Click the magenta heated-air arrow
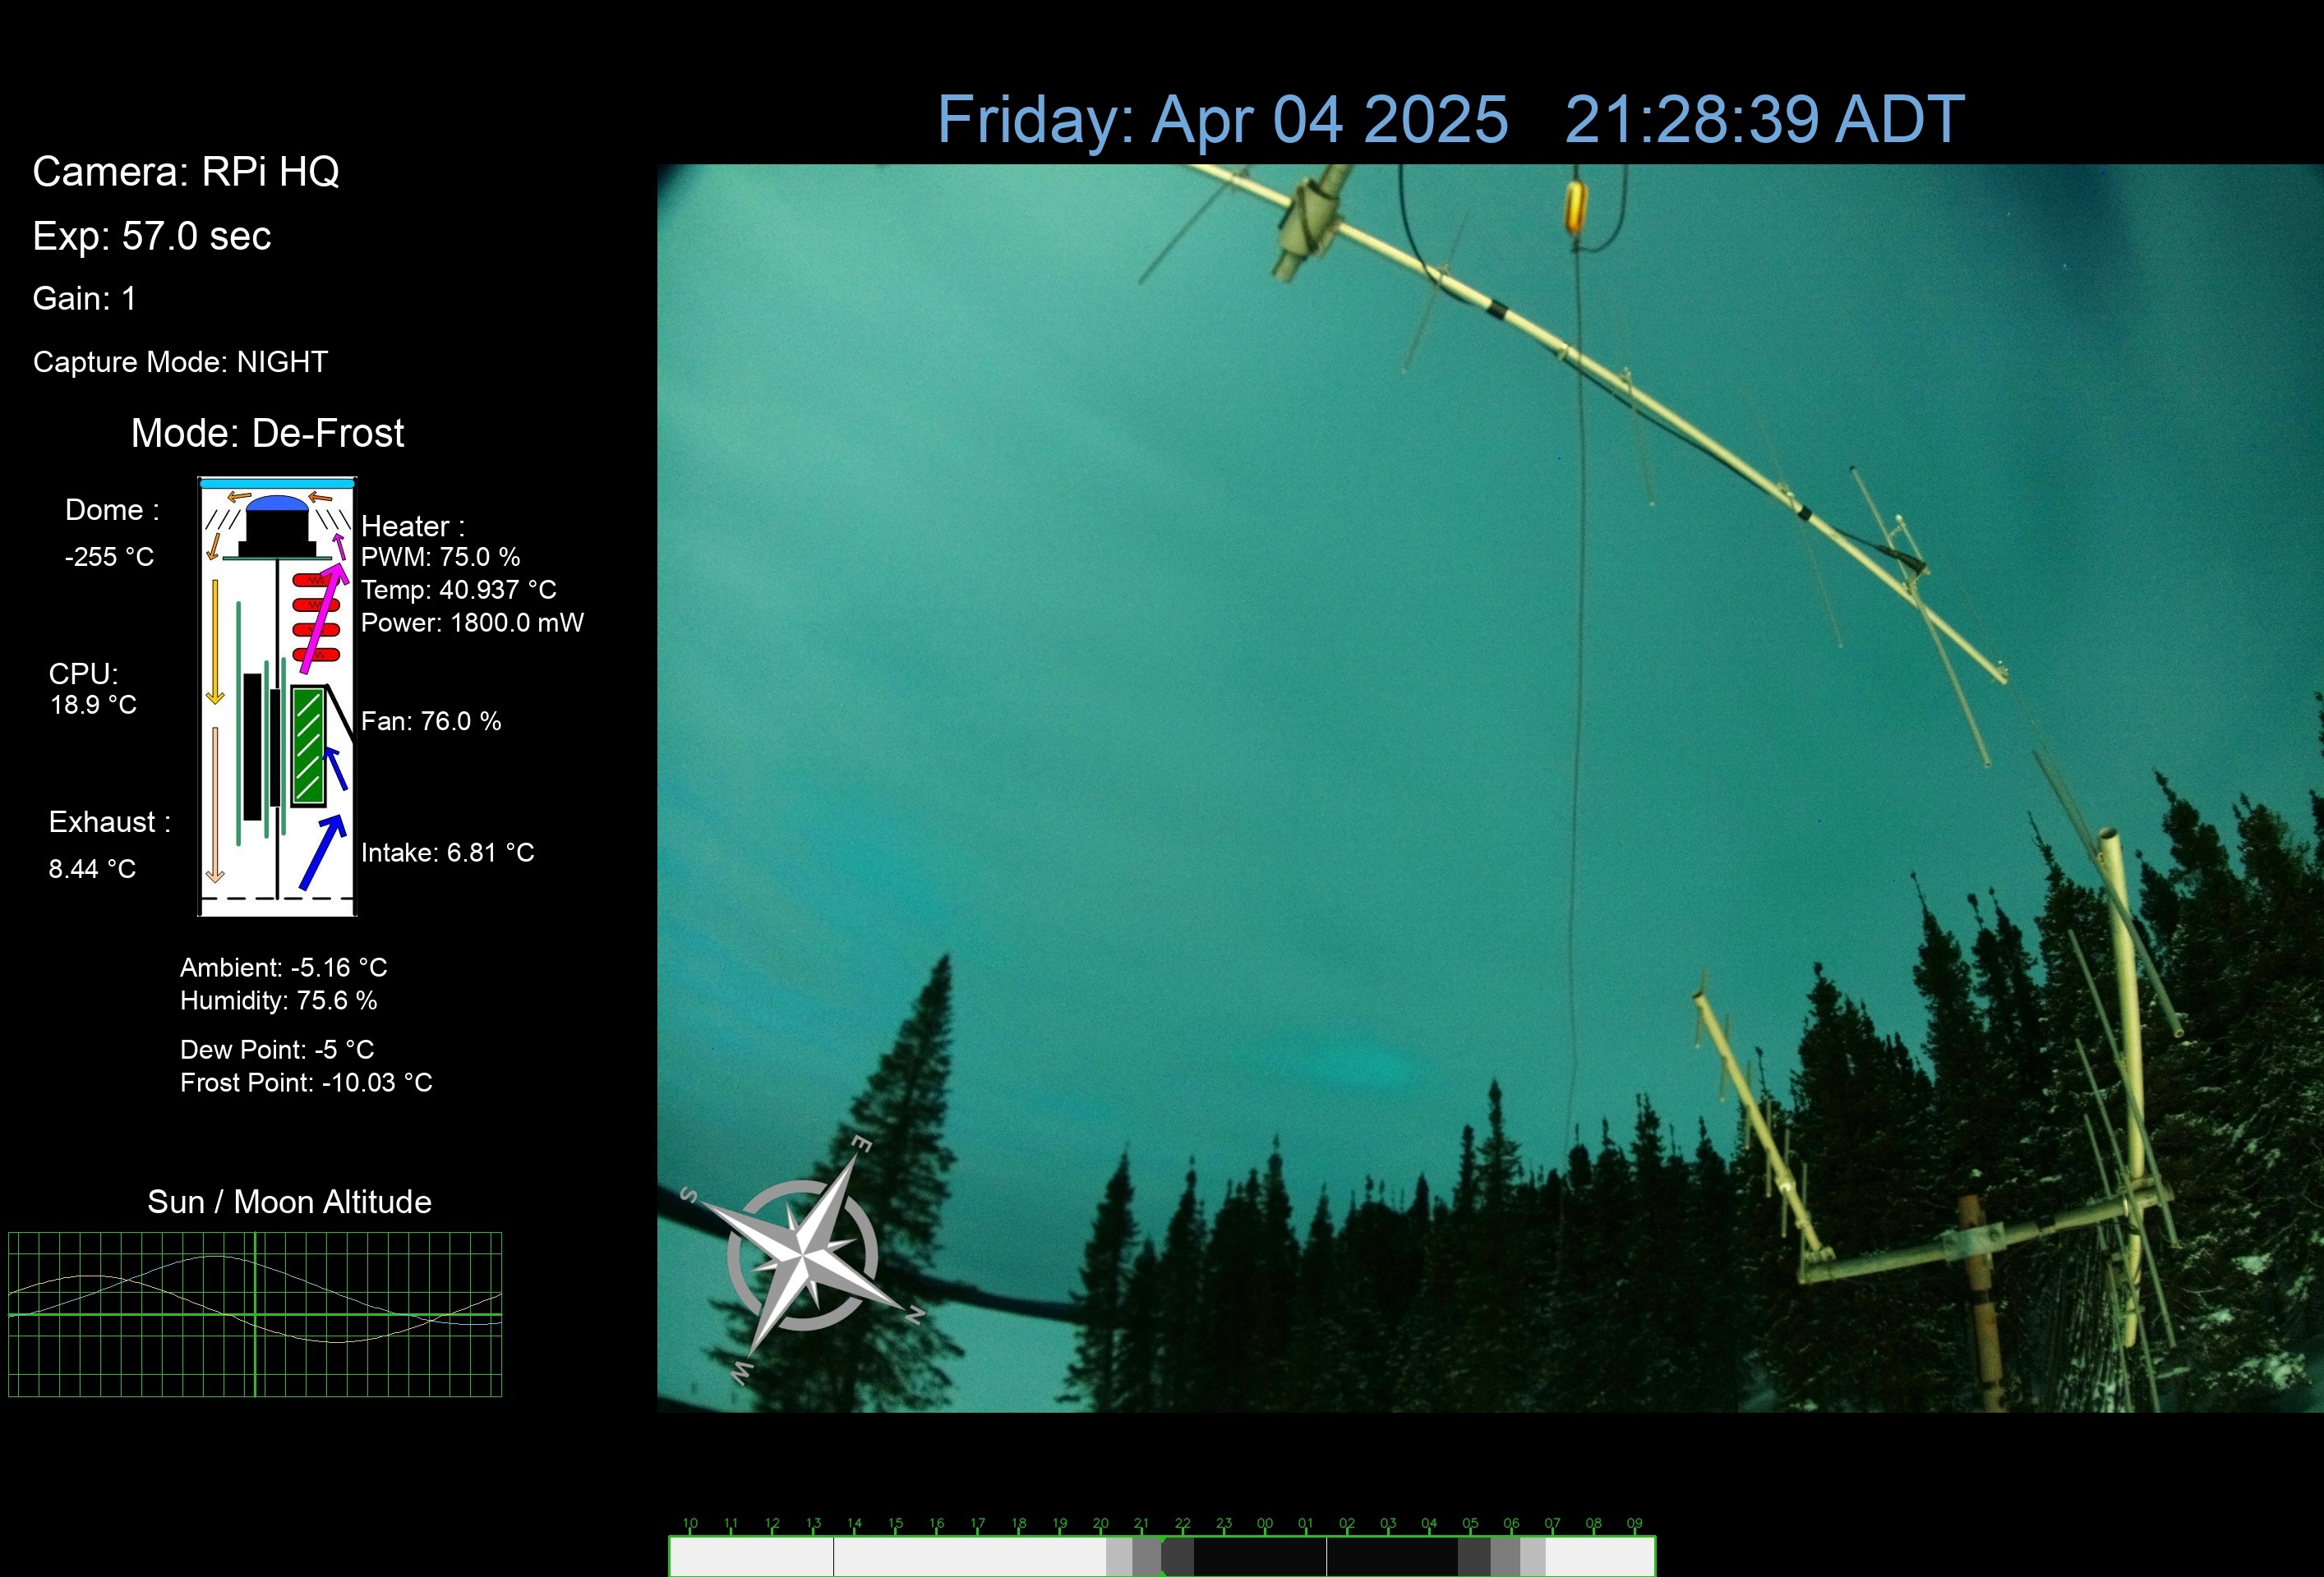The width and height of the screenshot is (2324, 1577). [323, 619]
